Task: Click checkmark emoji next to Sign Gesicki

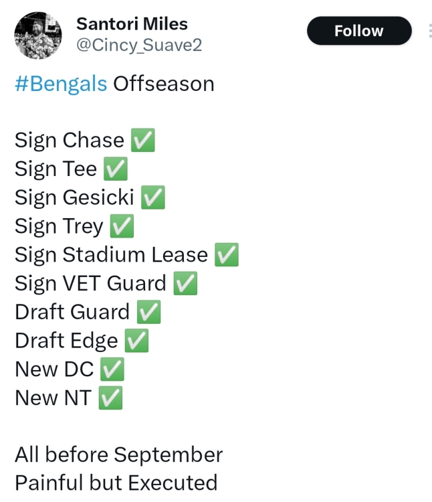Action: coord(153,197)
